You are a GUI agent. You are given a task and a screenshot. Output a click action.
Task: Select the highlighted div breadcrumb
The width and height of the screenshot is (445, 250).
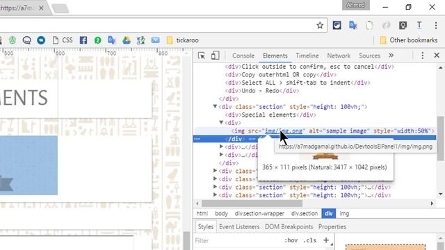click(329, 213)
